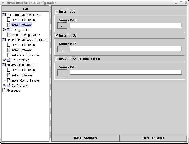Click the Secondary Subsystem Machine folder icon
Screen dimensions: 189x144
(x=4, y=40)
